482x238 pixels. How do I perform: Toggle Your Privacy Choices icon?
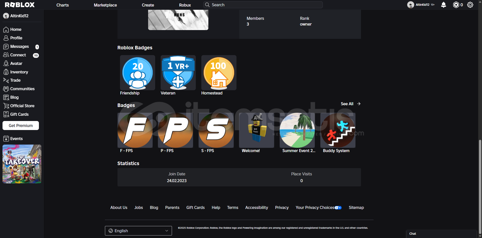pos(338,208)
